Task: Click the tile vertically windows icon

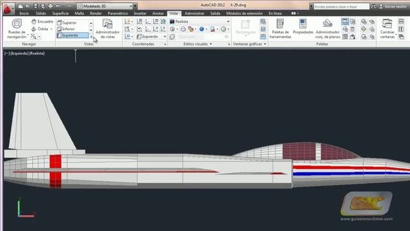Action: [401, 29]
